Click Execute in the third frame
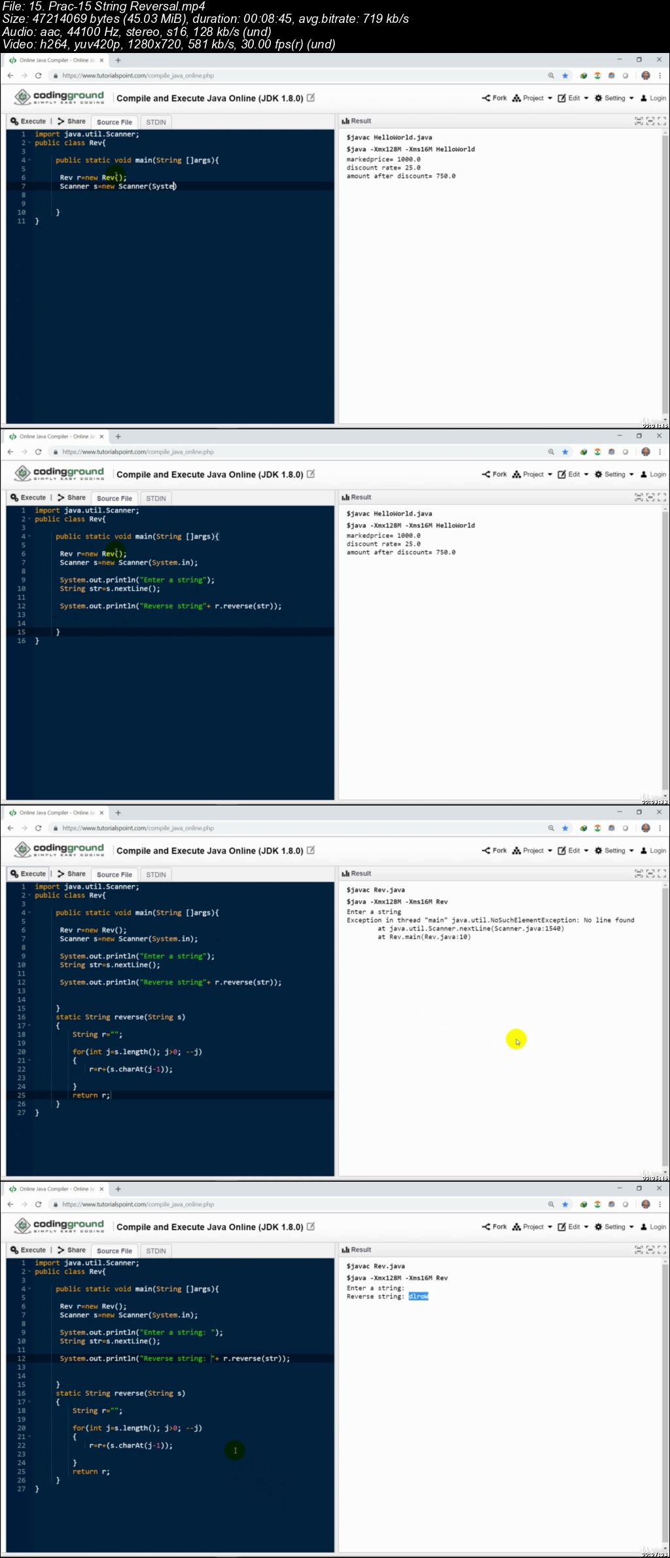 [x=28, y=874]
